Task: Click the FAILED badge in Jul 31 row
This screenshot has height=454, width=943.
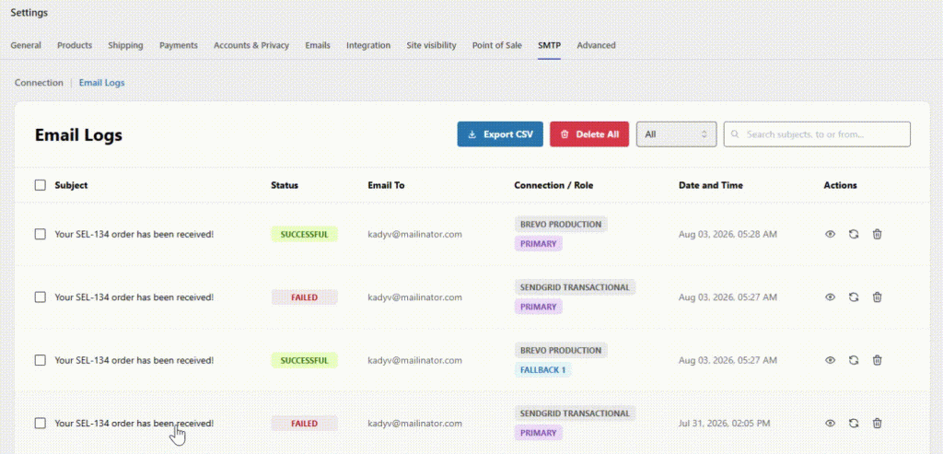Action: coord(304,424)
